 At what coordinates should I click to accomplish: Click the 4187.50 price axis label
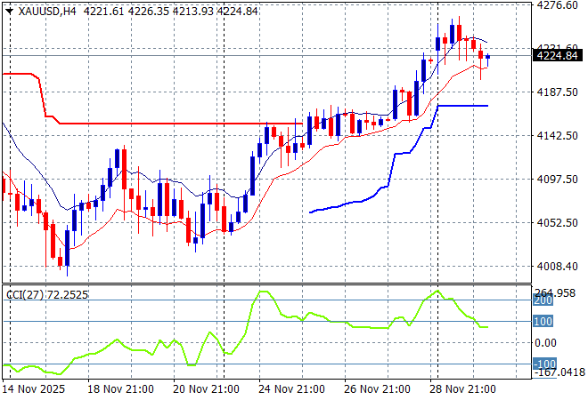pos(557,92)
